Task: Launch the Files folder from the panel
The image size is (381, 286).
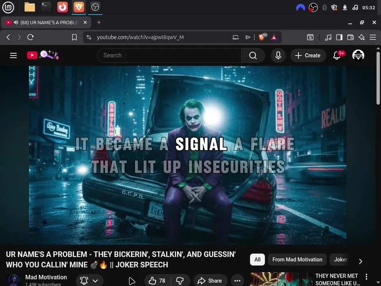Action: pos(30,7)
